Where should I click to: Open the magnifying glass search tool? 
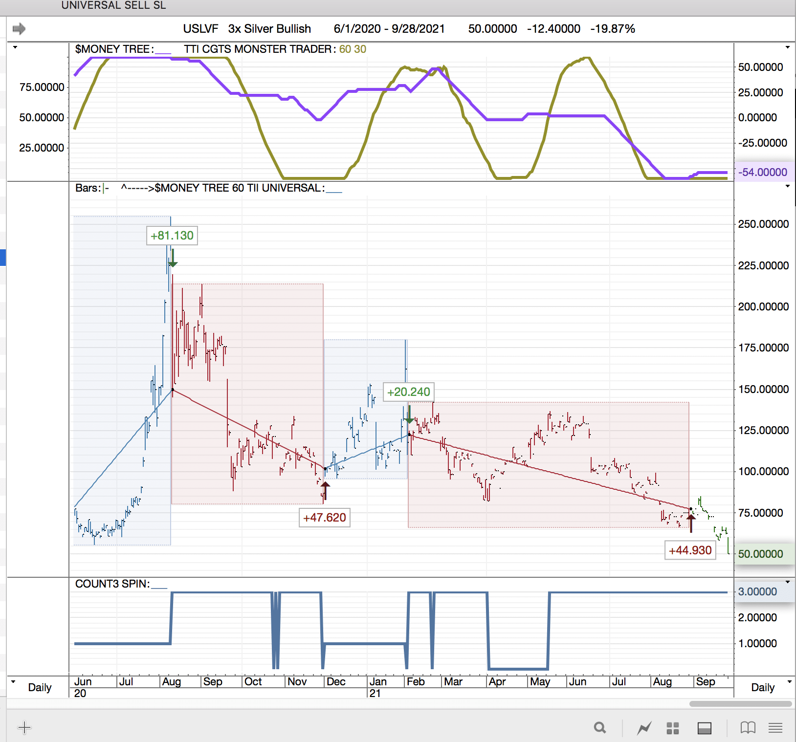(600, 728)
